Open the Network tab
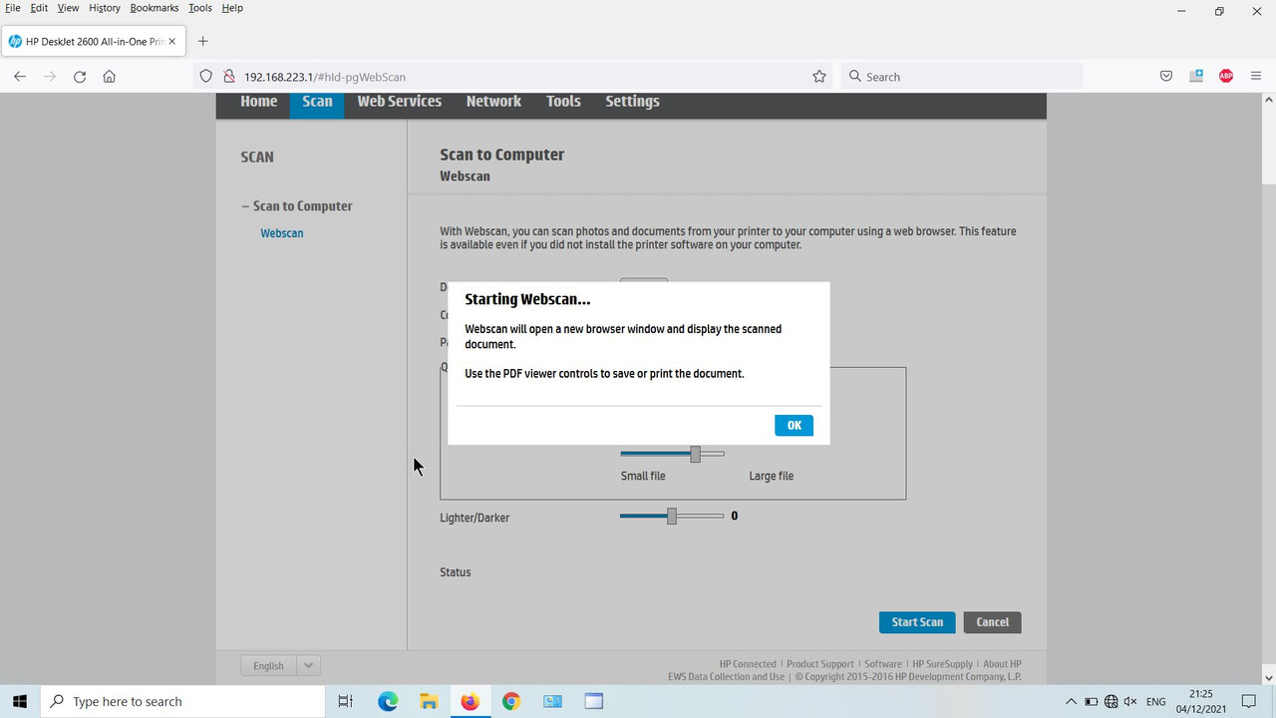This screenshot has height=718, width=1276. click(x=493, y=102)
